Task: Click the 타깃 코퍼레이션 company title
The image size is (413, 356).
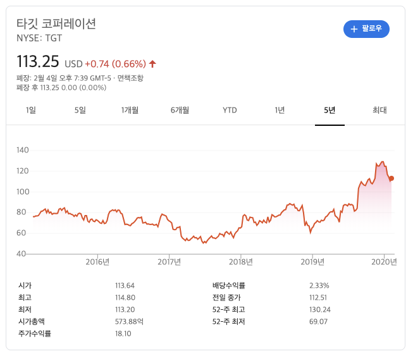Action: click(56, 23)
